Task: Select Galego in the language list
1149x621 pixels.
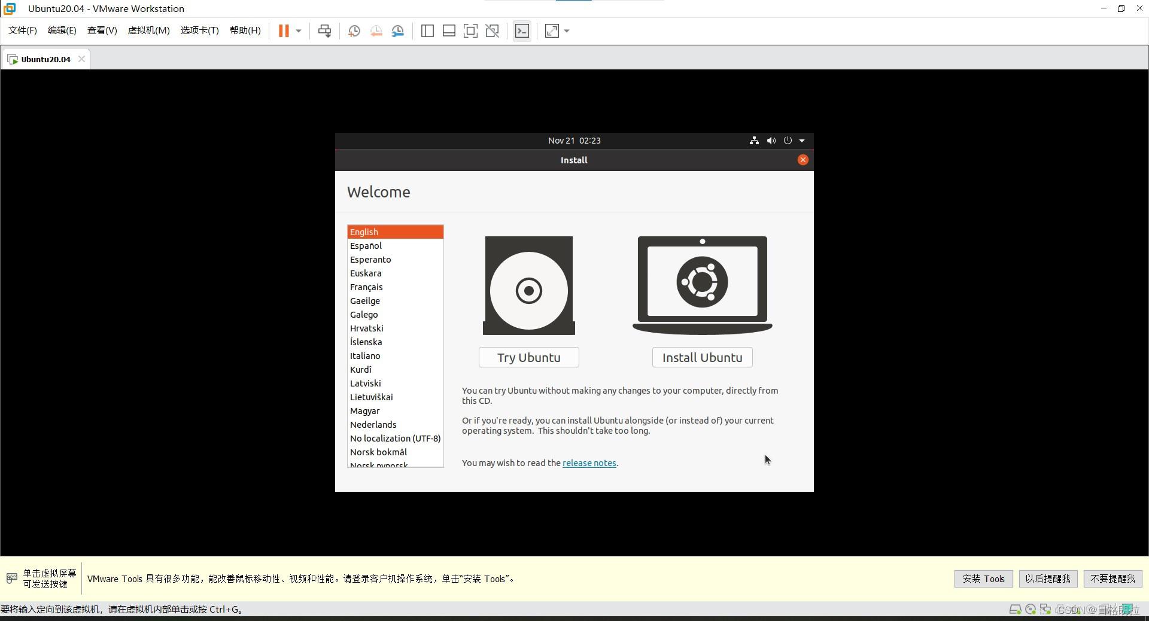Action: [395, 315]
